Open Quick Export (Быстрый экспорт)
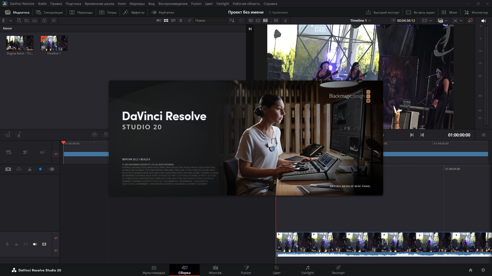The height and width of the screenshot is (276, 492). (383, 12)
